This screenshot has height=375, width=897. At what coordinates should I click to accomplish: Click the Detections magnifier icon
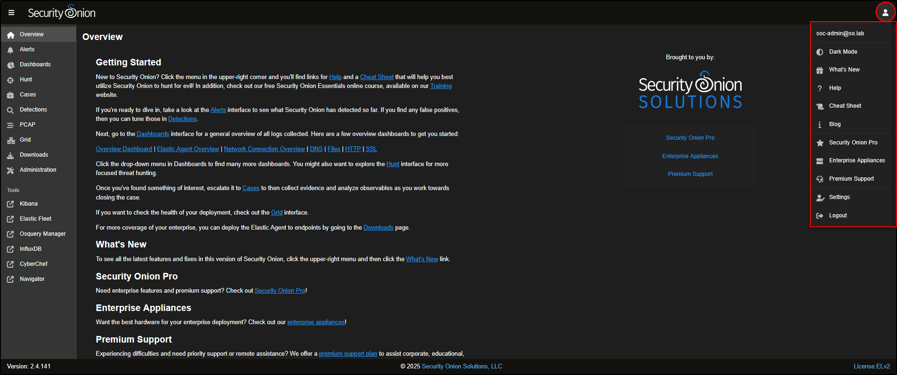pyautogui.click(x=10, y=110)
